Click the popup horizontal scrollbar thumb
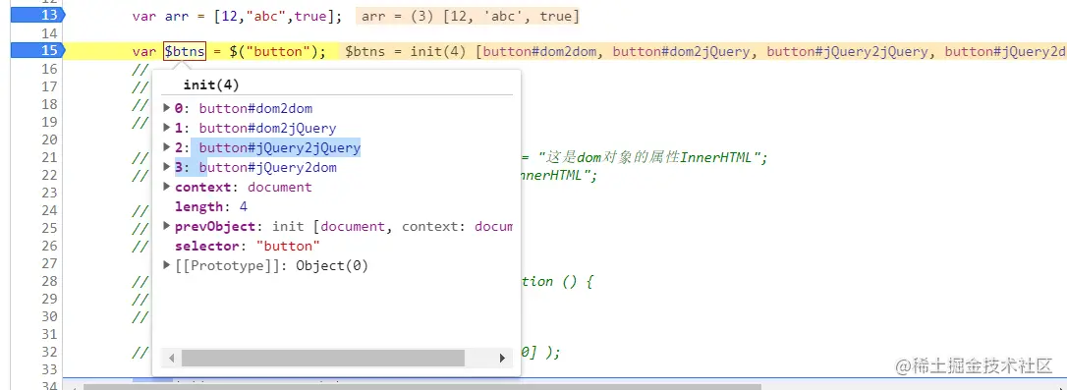The width and height of the screenshot is (1067, 390). tap(322, 358)
